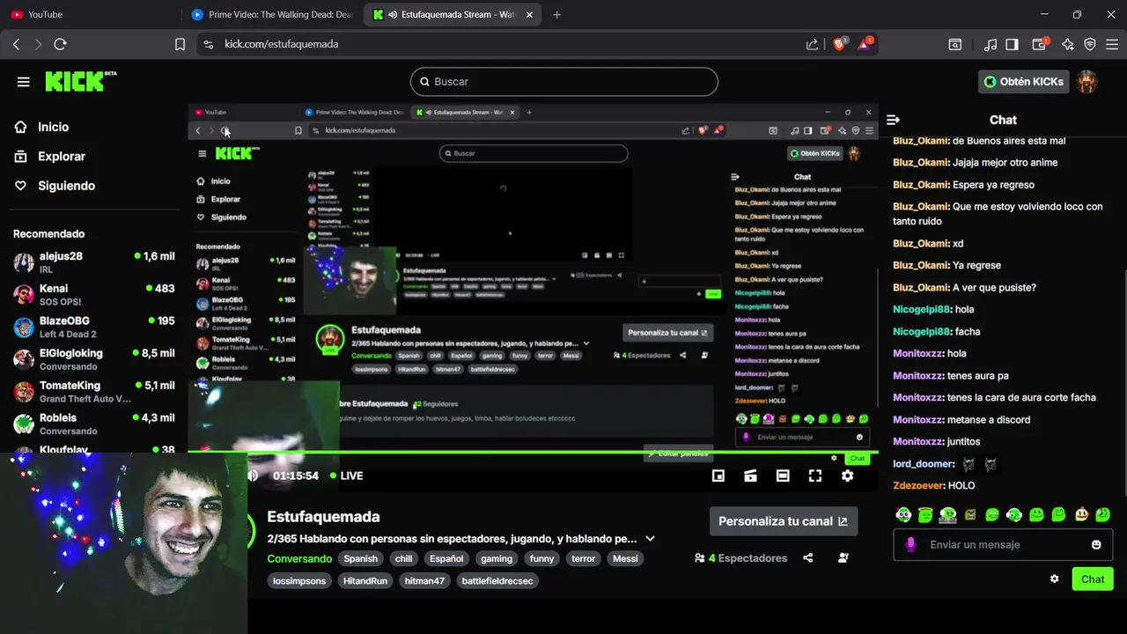Open the moderator user tools icon

click(843, 558)
